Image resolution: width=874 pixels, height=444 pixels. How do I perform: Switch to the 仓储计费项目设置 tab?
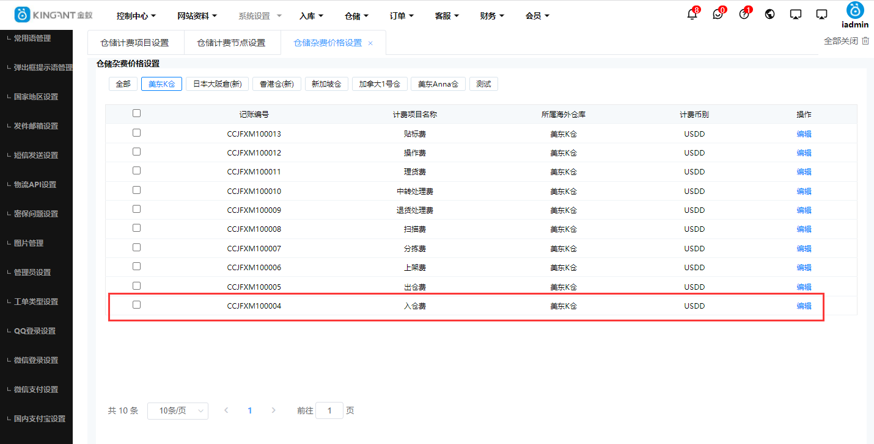(x=135, y=42)
